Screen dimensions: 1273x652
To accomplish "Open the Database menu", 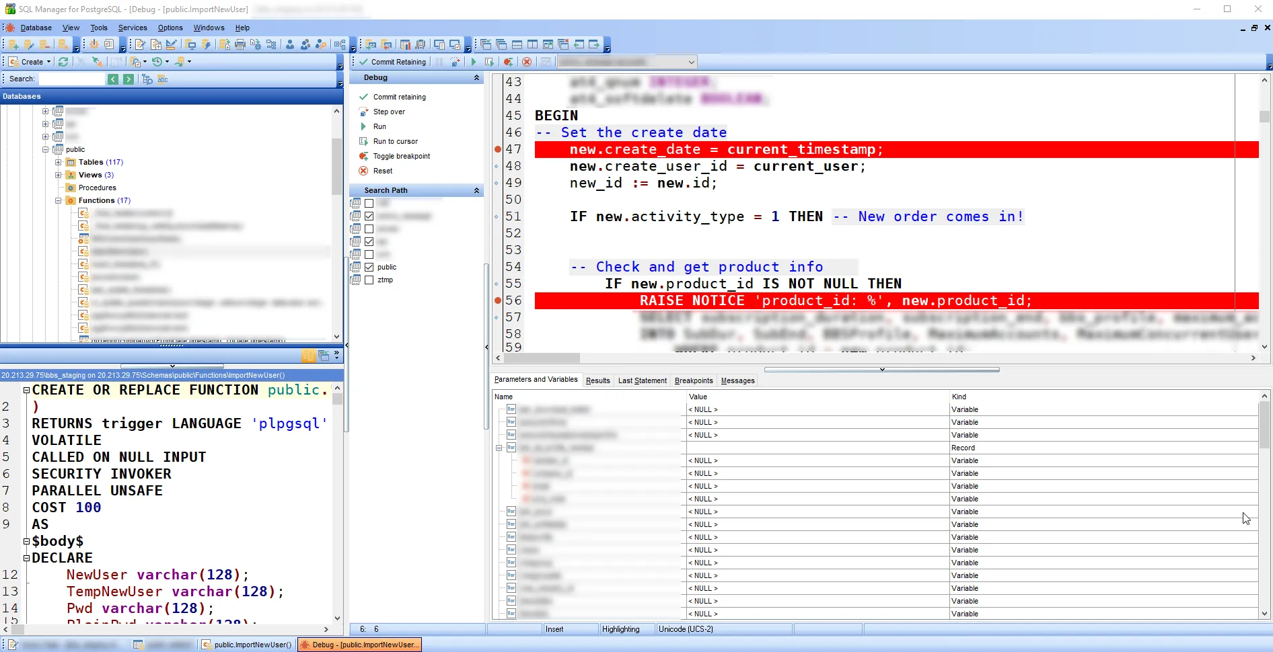I will 36,28.
